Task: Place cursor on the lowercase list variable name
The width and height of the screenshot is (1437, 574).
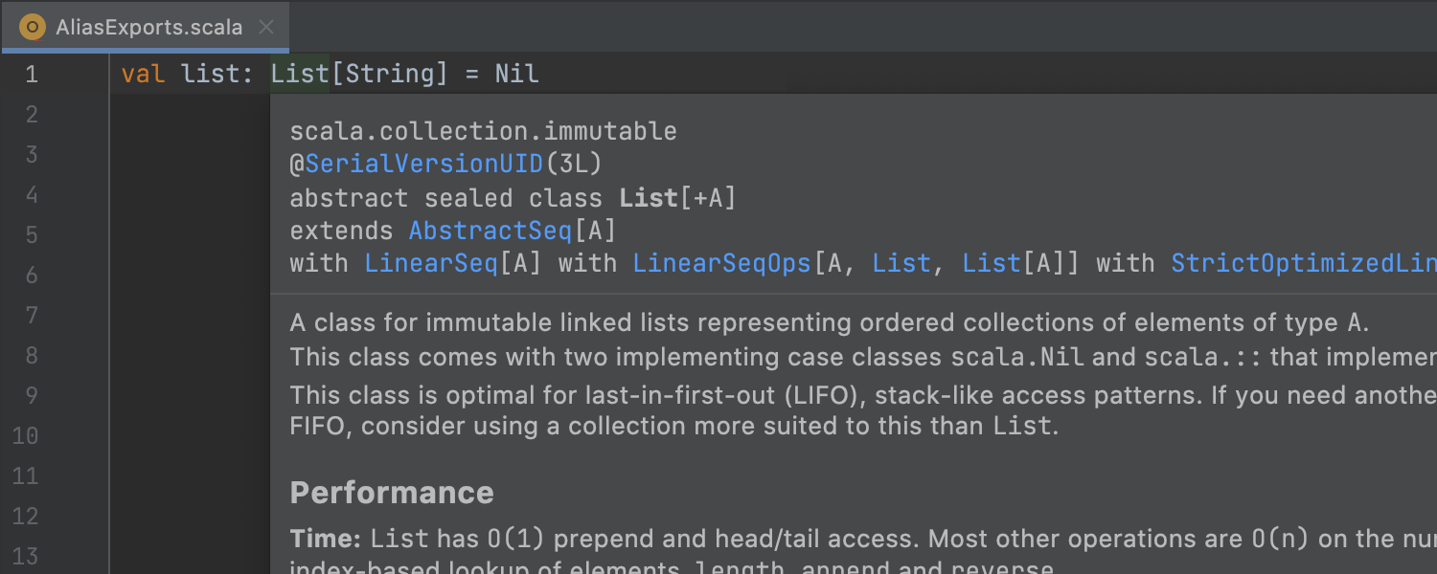Action: 211,74
